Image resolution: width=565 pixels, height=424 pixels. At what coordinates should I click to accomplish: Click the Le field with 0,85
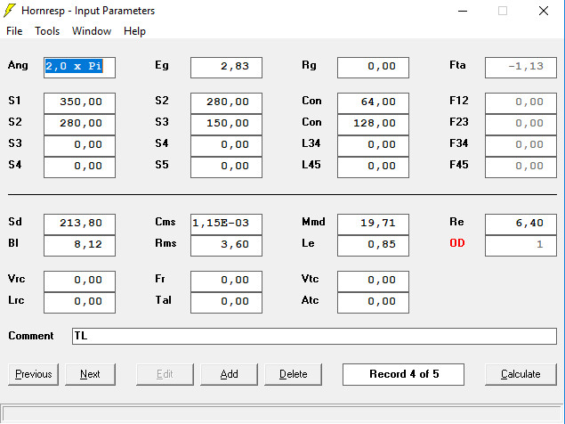374,246
